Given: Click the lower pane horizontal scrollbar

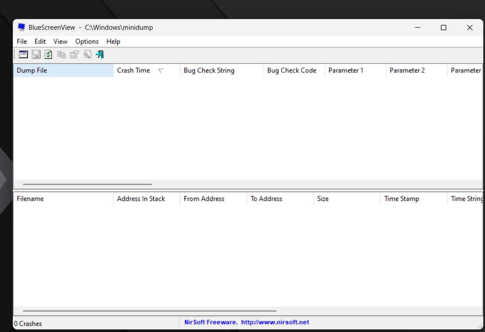Looking at the screenshot, I should [150, 311].
